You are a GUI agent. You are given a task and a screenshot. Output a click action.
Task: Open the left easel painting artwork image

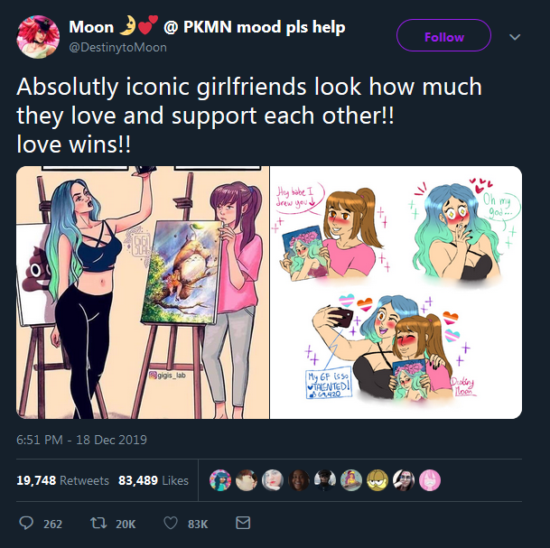click(x=143, y=293)
